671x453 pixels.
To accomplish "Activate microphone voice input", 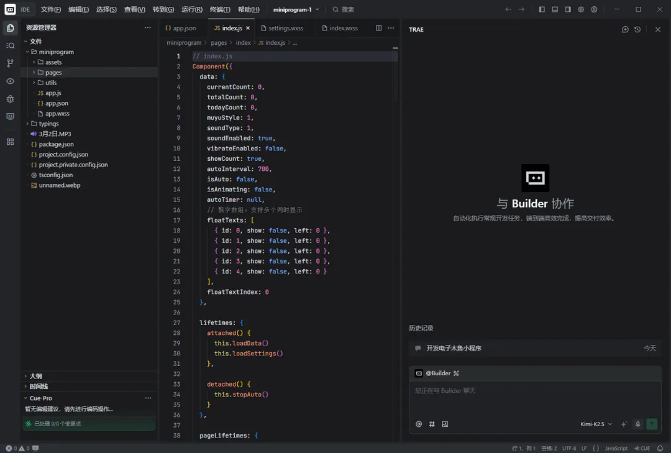I will [637, 424].
